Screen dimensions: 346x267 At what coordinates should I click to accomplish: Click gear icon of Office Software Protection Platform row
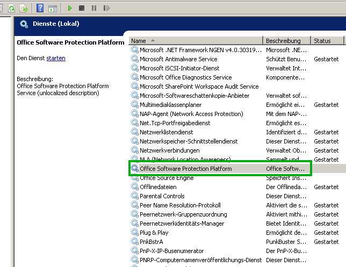tap(135, 168)
